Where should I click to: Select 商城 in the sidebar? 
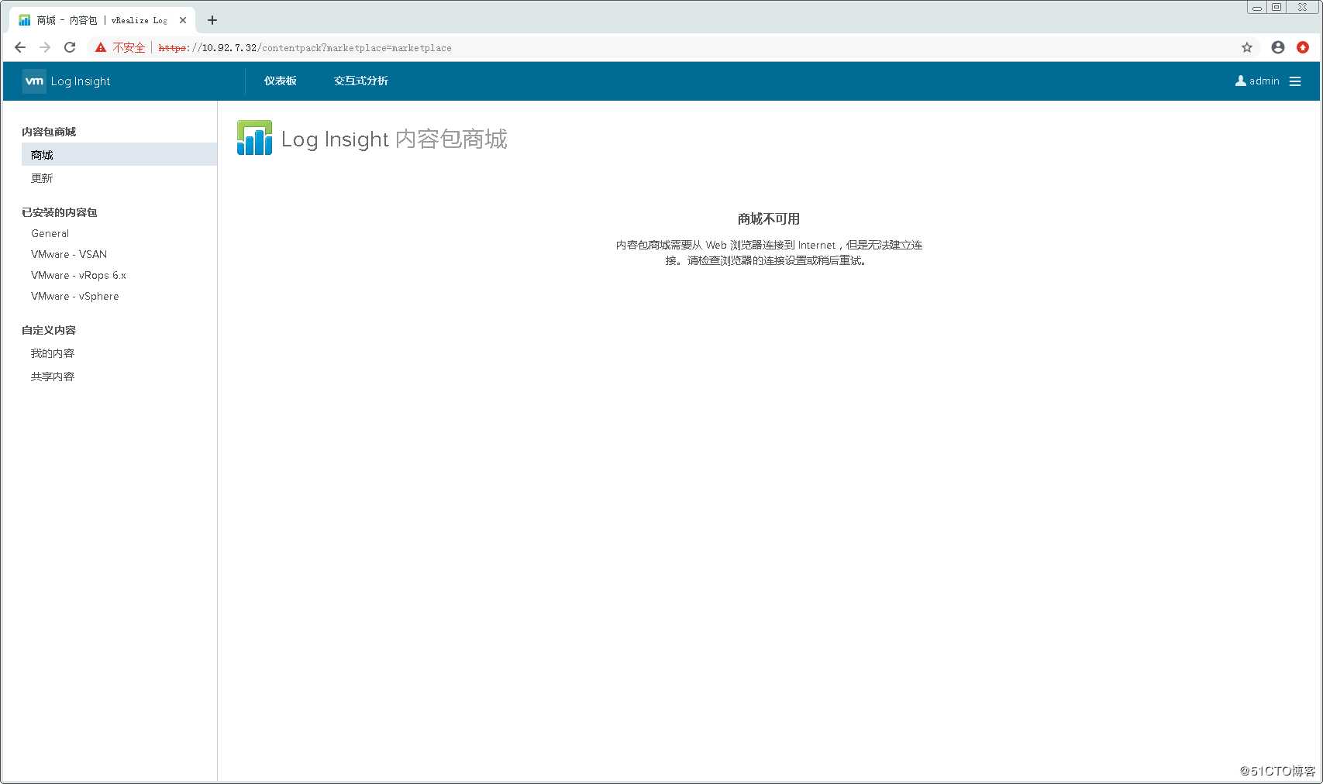(119, 155)
